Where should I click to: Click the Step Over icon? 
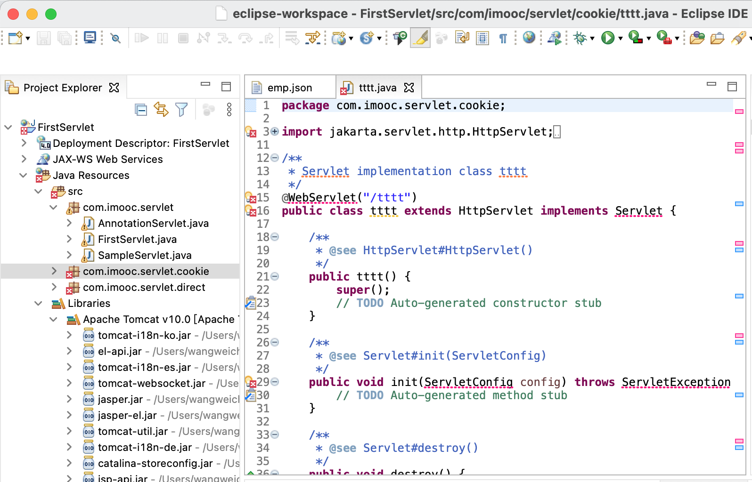245,38
